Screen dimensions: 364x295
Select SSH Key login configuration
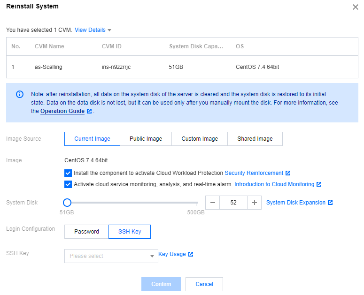coord(130,232)
